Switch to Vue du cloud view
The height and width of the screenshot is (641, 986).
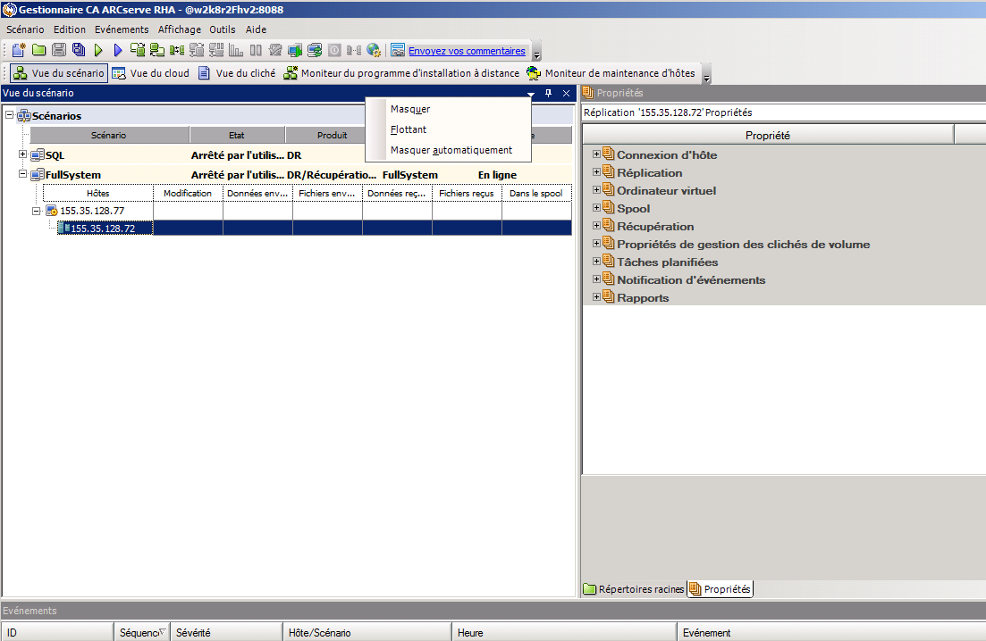pos(151,73)
